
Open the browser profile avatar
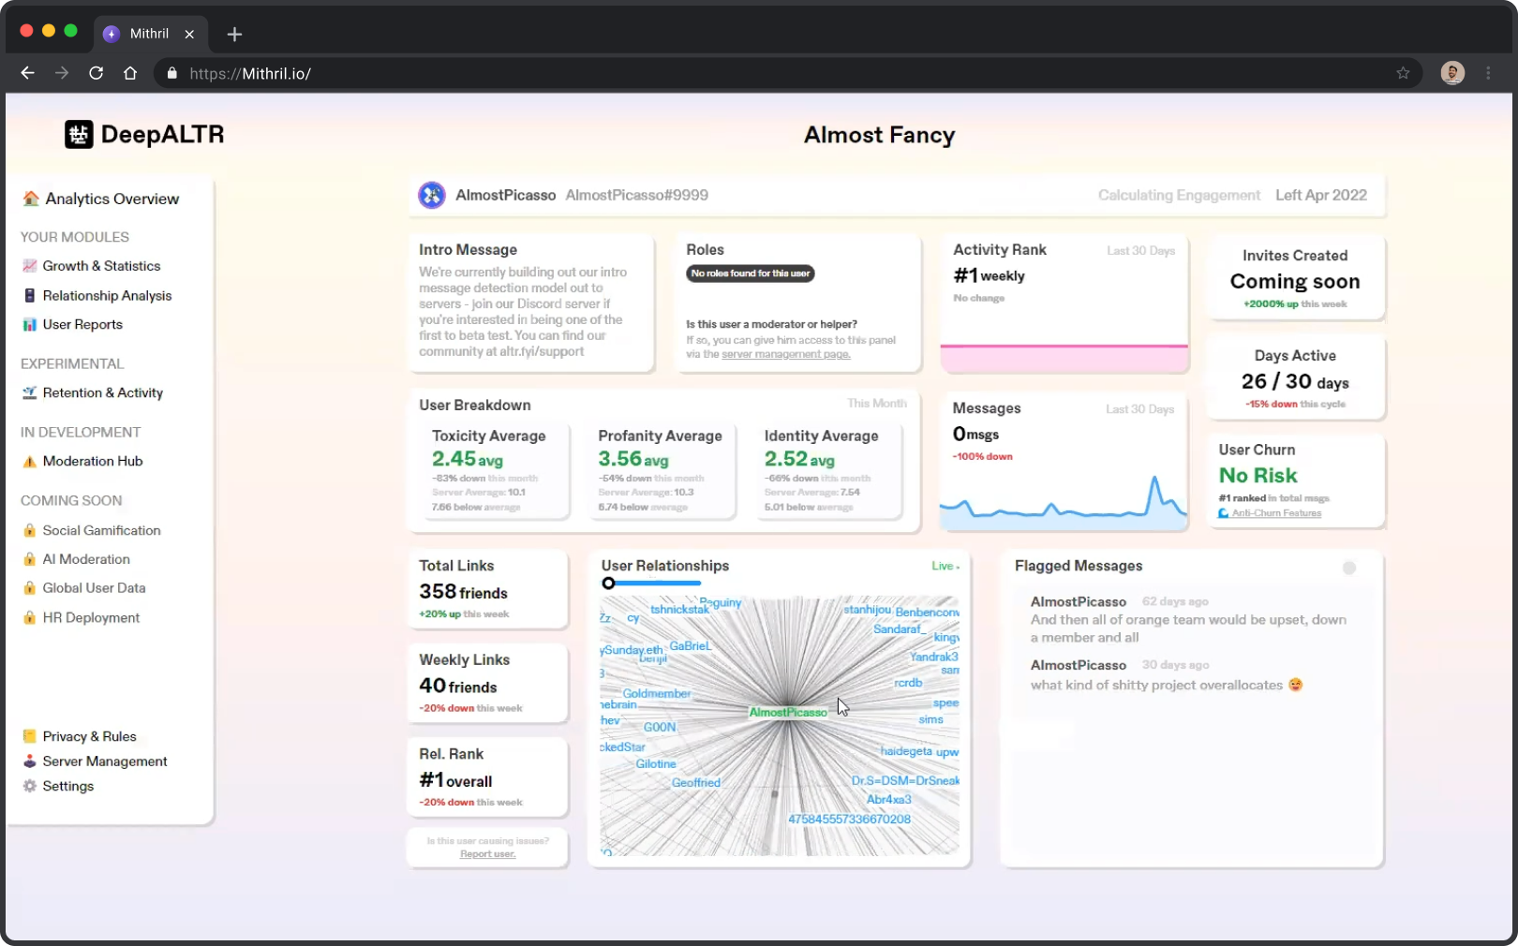[1452, 73]
